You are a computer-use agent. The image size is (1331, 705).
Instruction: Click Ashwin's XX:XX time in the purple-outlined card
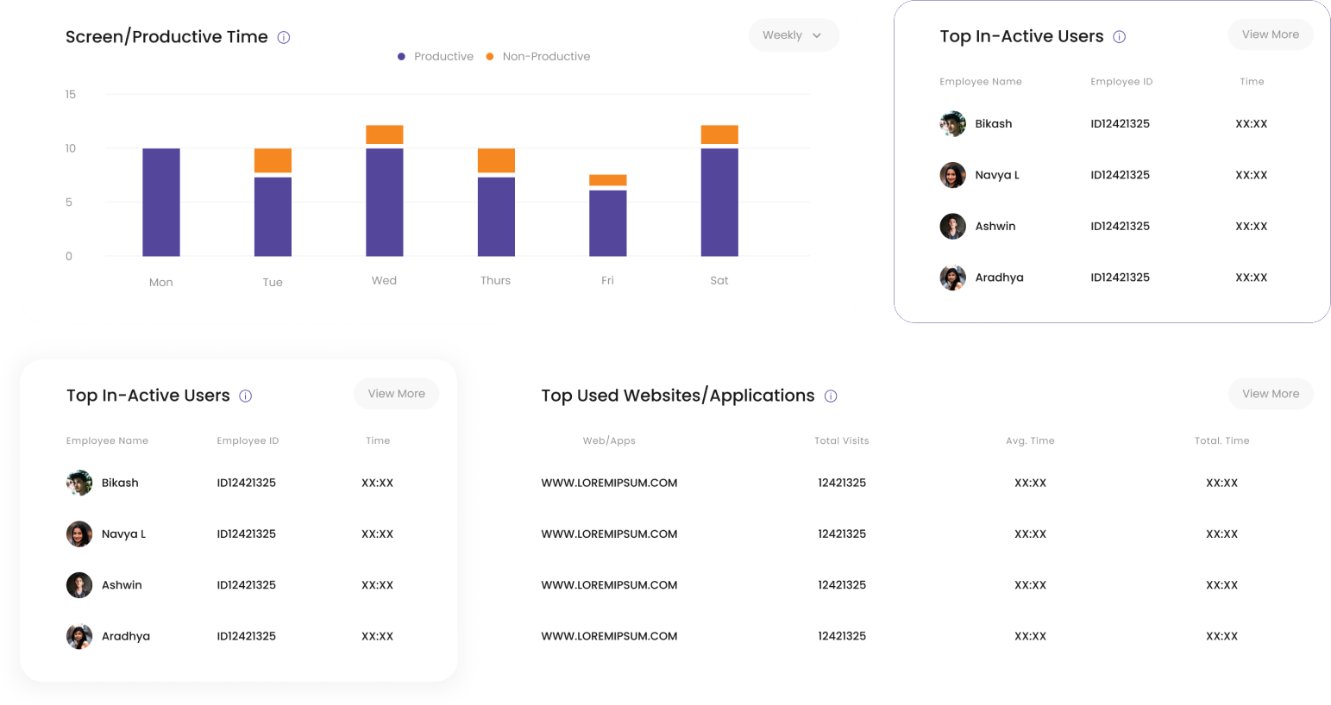click(x=1252, y=227)
